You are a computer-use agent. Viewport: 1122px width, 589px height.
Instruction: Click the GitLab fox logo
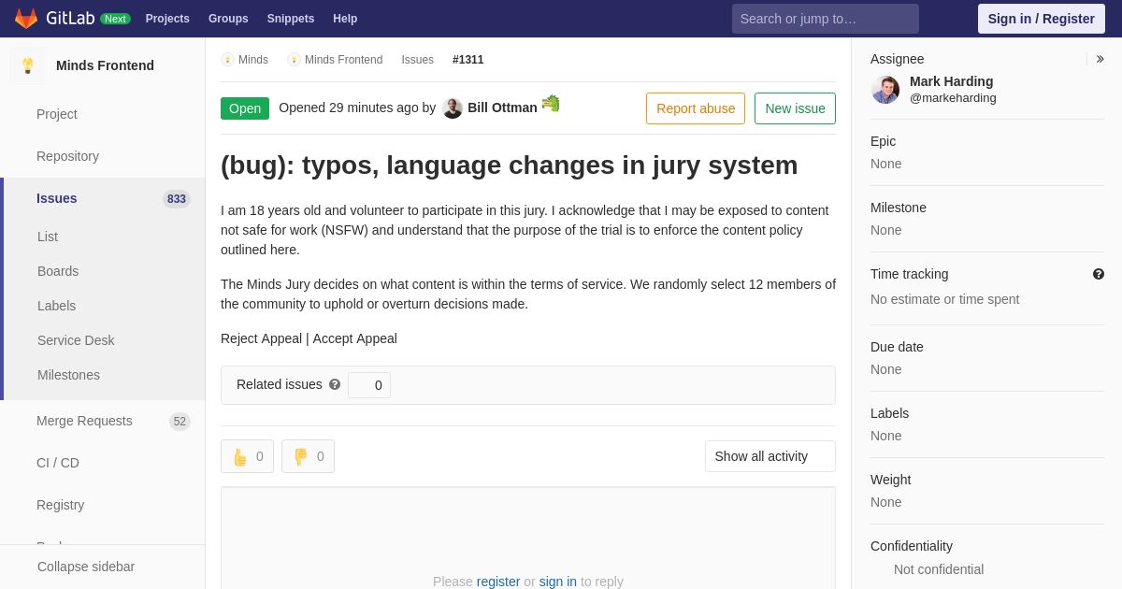(x=26, y=19)
